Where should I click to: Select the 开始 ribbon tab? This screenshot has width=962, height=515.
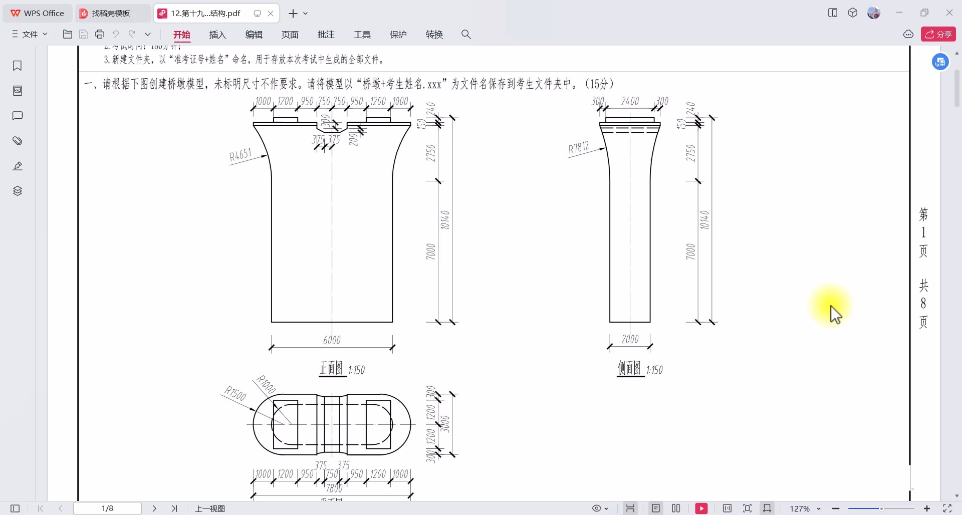coord(181,35)
